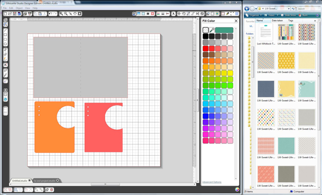Select the yellow honeycomb pattern thumbnail
This screenshot has width=322, height=195.
[286, 60]
